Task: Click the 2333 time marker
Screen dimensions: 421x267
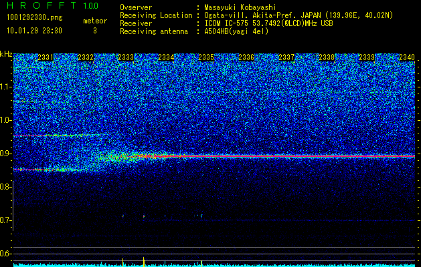Action: point(126,57)
